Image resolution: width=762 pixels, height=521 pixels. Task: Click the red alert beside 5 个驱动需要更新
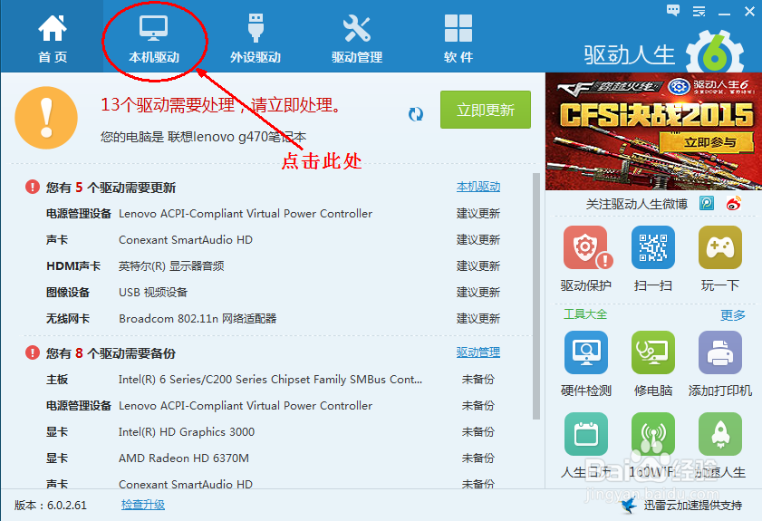point(33,187)
